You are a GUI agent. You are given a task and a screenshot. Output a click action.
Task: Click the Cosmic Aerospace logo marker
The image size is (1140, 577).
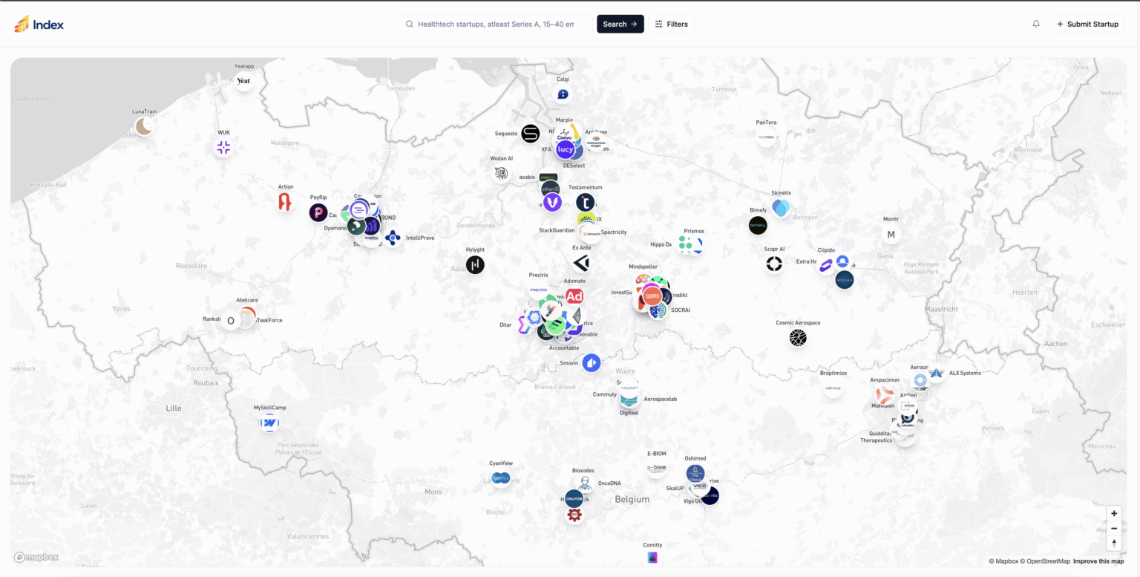coord(797,338)
